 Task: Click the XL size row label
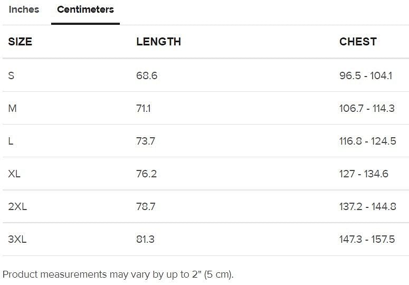point(14,174)
